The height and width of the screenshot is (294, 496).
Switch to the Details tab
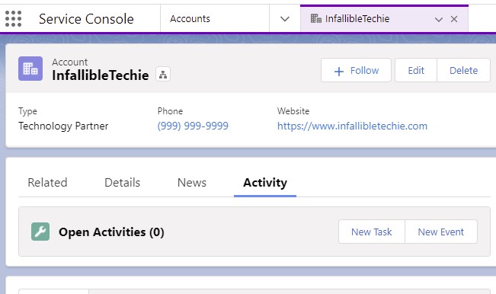[122, 182]
